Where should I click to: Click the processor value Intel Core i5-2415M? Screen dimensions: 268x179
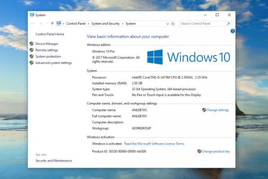coord(169,77)
